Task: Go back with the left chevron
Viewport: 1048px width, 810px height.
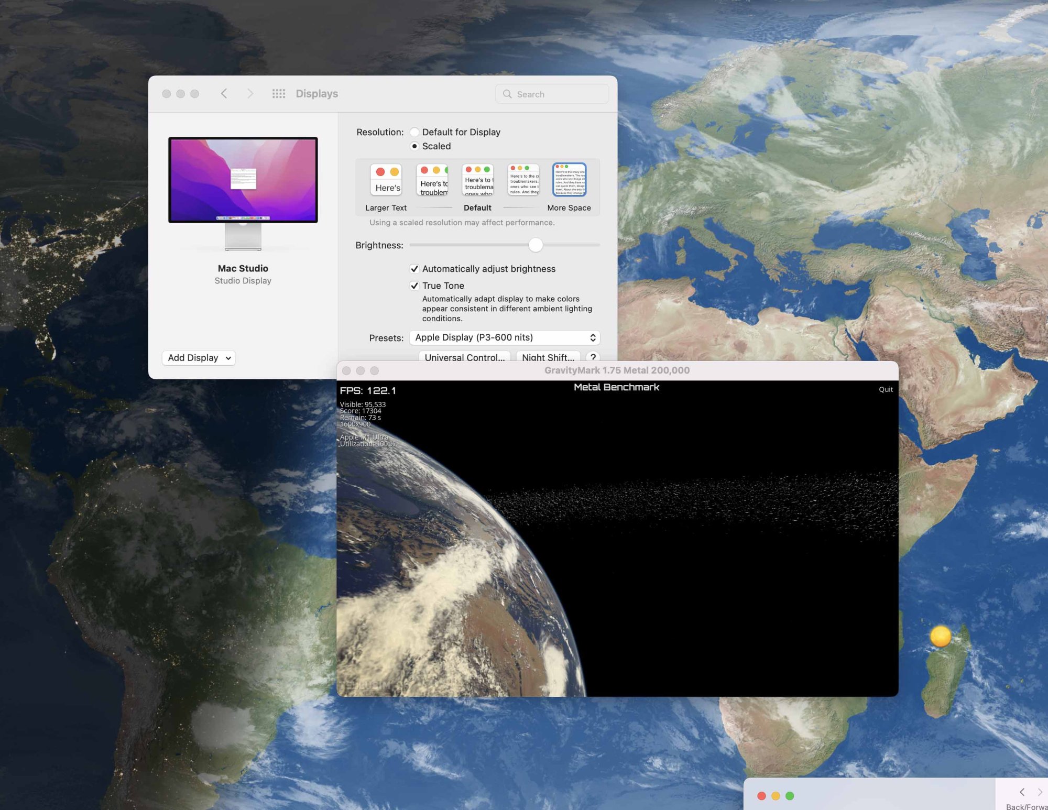Action: pos(224,94)
